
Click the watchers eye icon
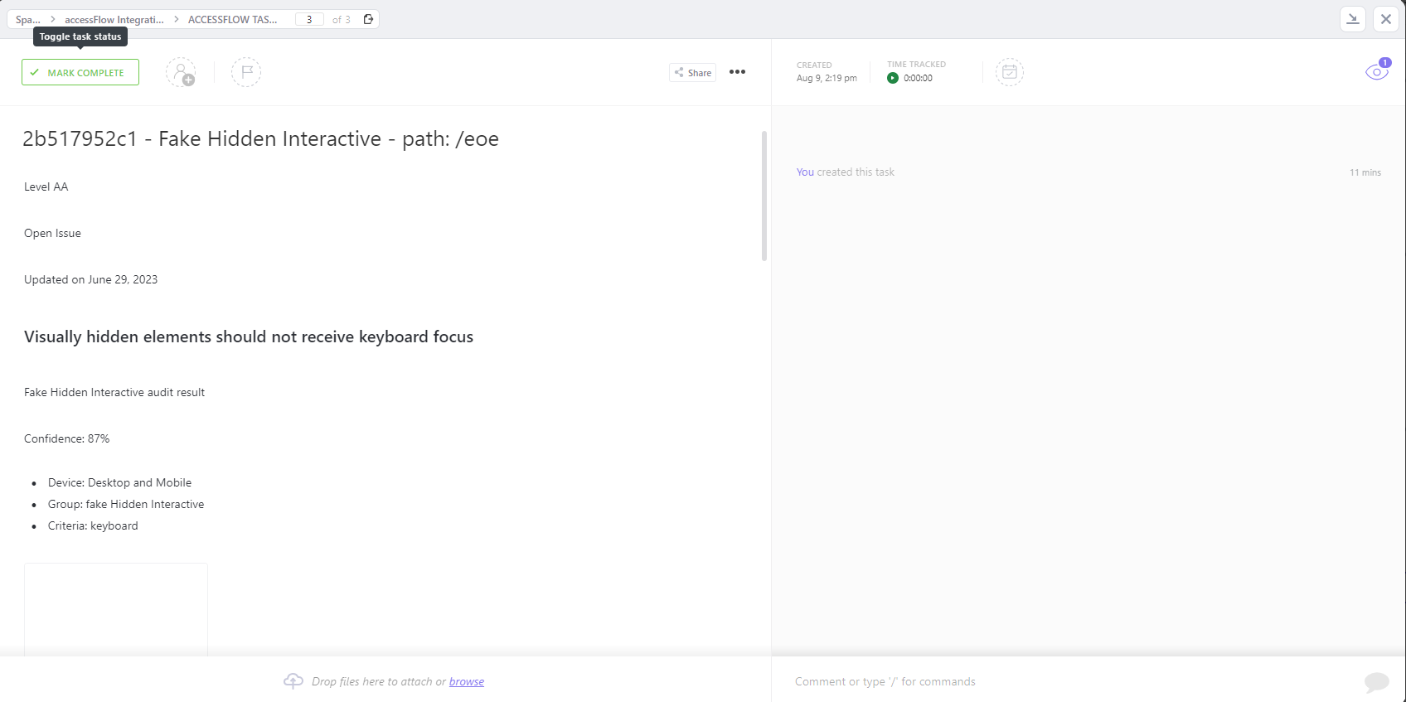click(x=1376, y=72)
